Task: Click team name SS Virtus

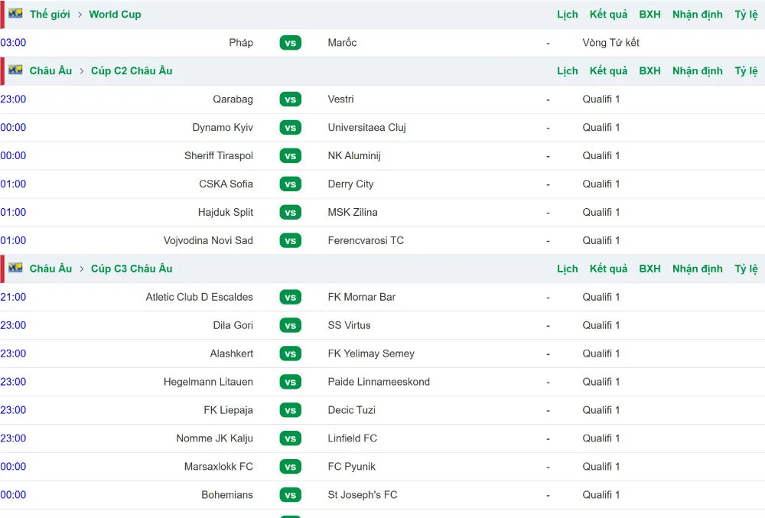Action: point(350,326)
